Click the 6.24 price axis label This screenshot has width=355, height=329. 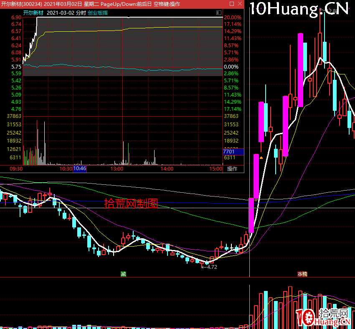point(16,46)
